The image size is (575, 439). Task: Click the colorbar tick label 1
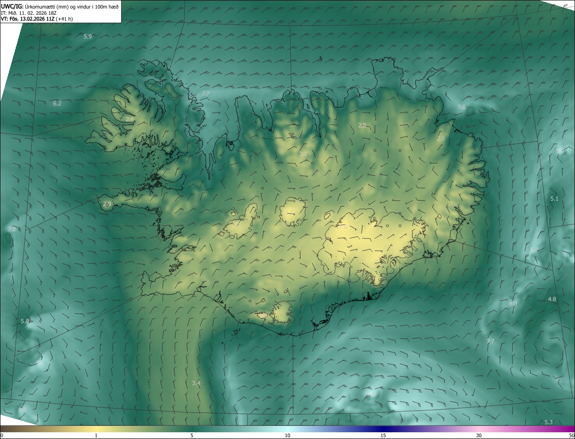point(96,435)
